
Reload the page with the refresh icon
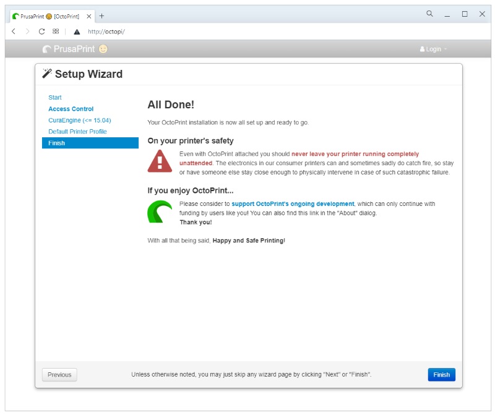[41, 32]
